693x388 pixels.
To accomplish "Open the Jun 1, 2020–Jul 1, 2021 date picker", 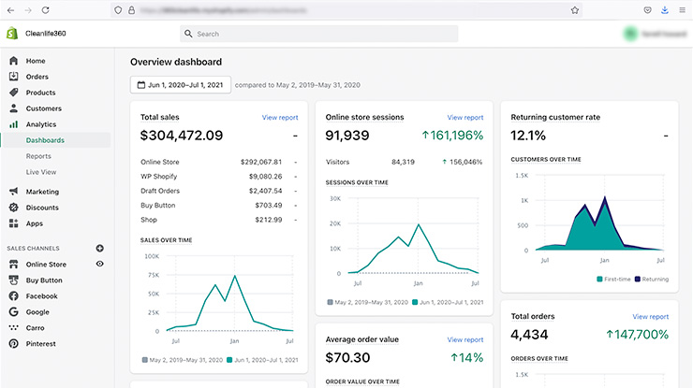I will tap(180, 85).
